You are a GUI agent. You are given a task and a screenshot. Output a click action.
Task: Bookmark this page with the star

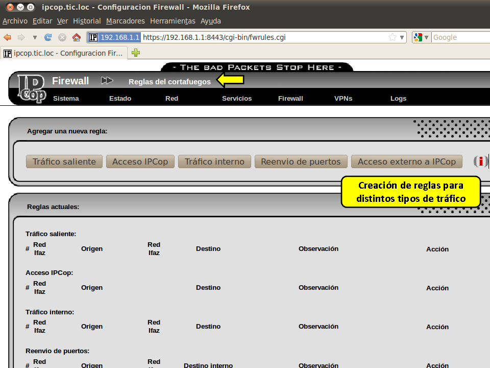(392, 37)
